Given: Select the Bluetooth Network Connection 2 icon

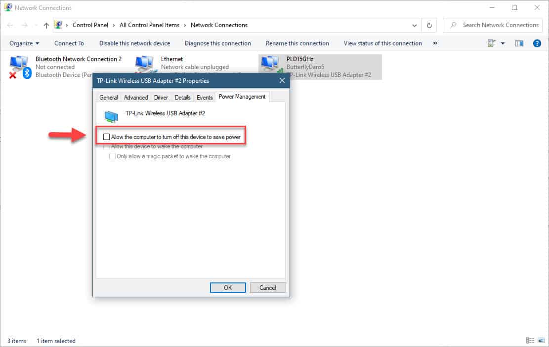Looking at the screenshot, I should click(20, 67).
